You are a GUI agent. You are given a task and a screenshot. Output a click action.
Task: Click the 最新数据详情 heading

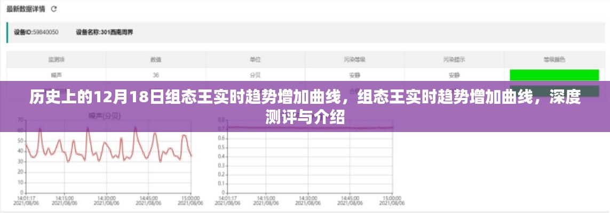point(27,9)
